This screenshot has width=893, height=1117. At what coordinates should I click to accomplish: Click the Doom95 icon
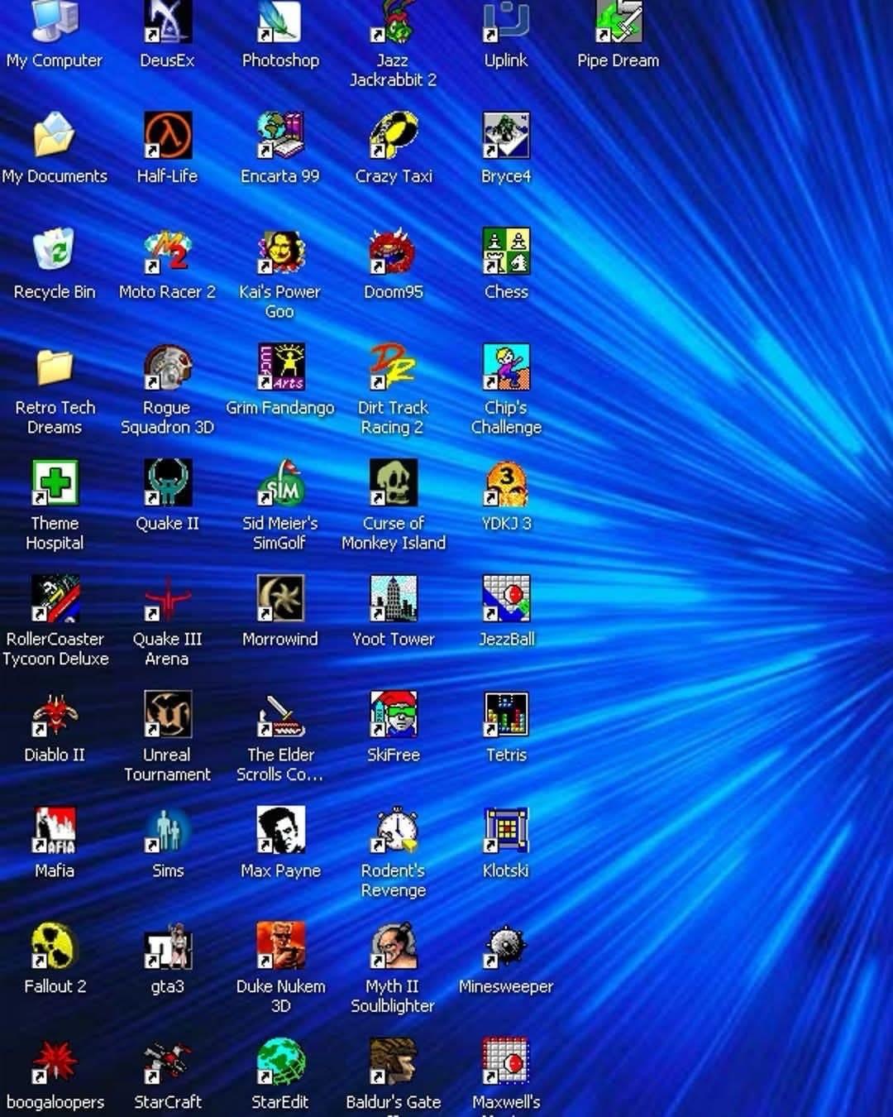click(394, 251)
